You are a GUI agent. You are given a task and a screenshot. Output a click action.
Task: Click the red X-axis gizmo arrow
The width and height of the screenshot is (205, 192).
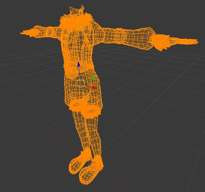94,88
